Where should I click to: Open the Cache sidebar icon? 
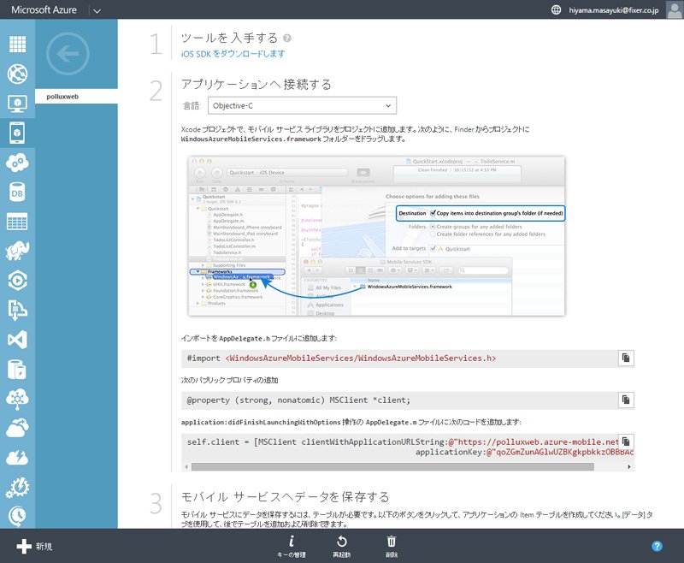(x=17, y=370)
